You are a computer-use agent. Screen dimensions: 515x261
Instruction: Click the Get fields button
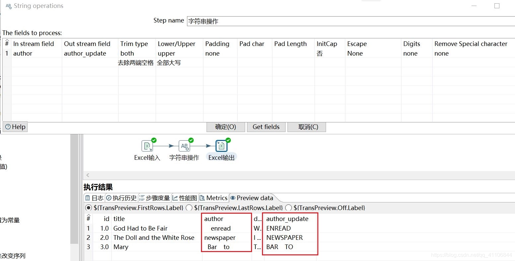click(x=266, y=127)
